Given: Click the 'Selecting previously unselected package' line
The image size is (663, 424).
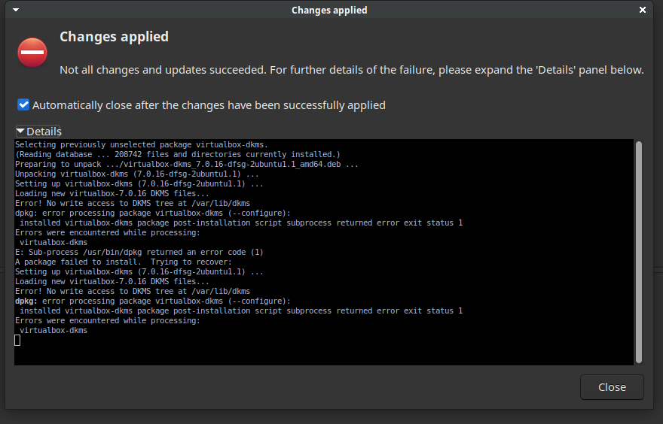Looking at the screenshot, I should 142,144.
